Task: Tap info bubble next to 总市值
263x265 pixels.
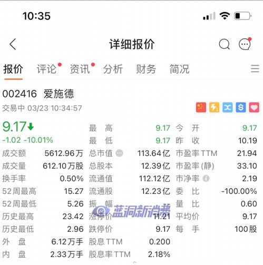Action: tap(120, 153)
